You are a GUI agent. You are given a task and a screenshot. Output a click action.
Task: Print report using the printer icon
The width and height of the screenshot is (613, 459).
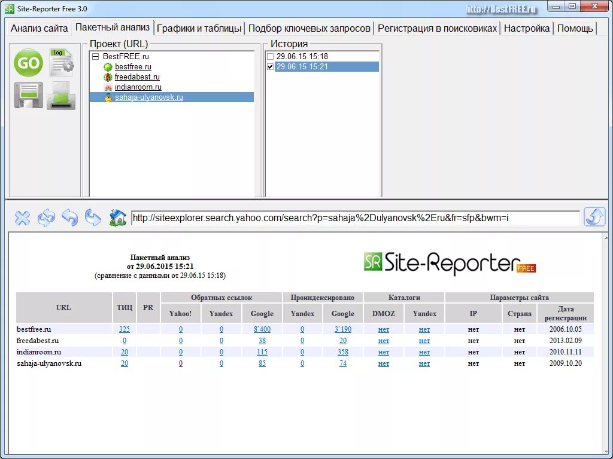(61, 95)
